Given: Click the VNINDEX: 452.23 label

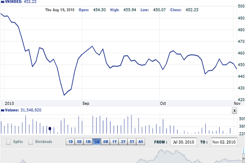Looking at the screenshot, I should tap(21, 2).
